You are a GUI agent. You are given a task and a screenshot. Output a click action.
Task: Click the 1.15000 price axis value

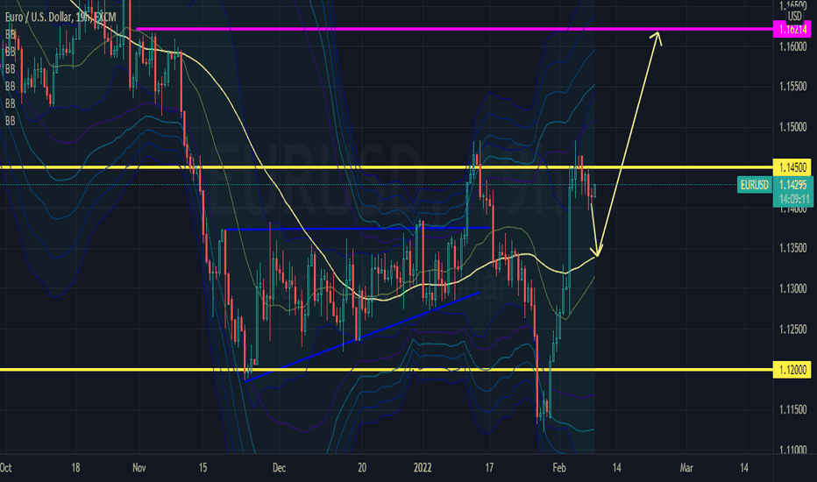click(x=793, y=127)
